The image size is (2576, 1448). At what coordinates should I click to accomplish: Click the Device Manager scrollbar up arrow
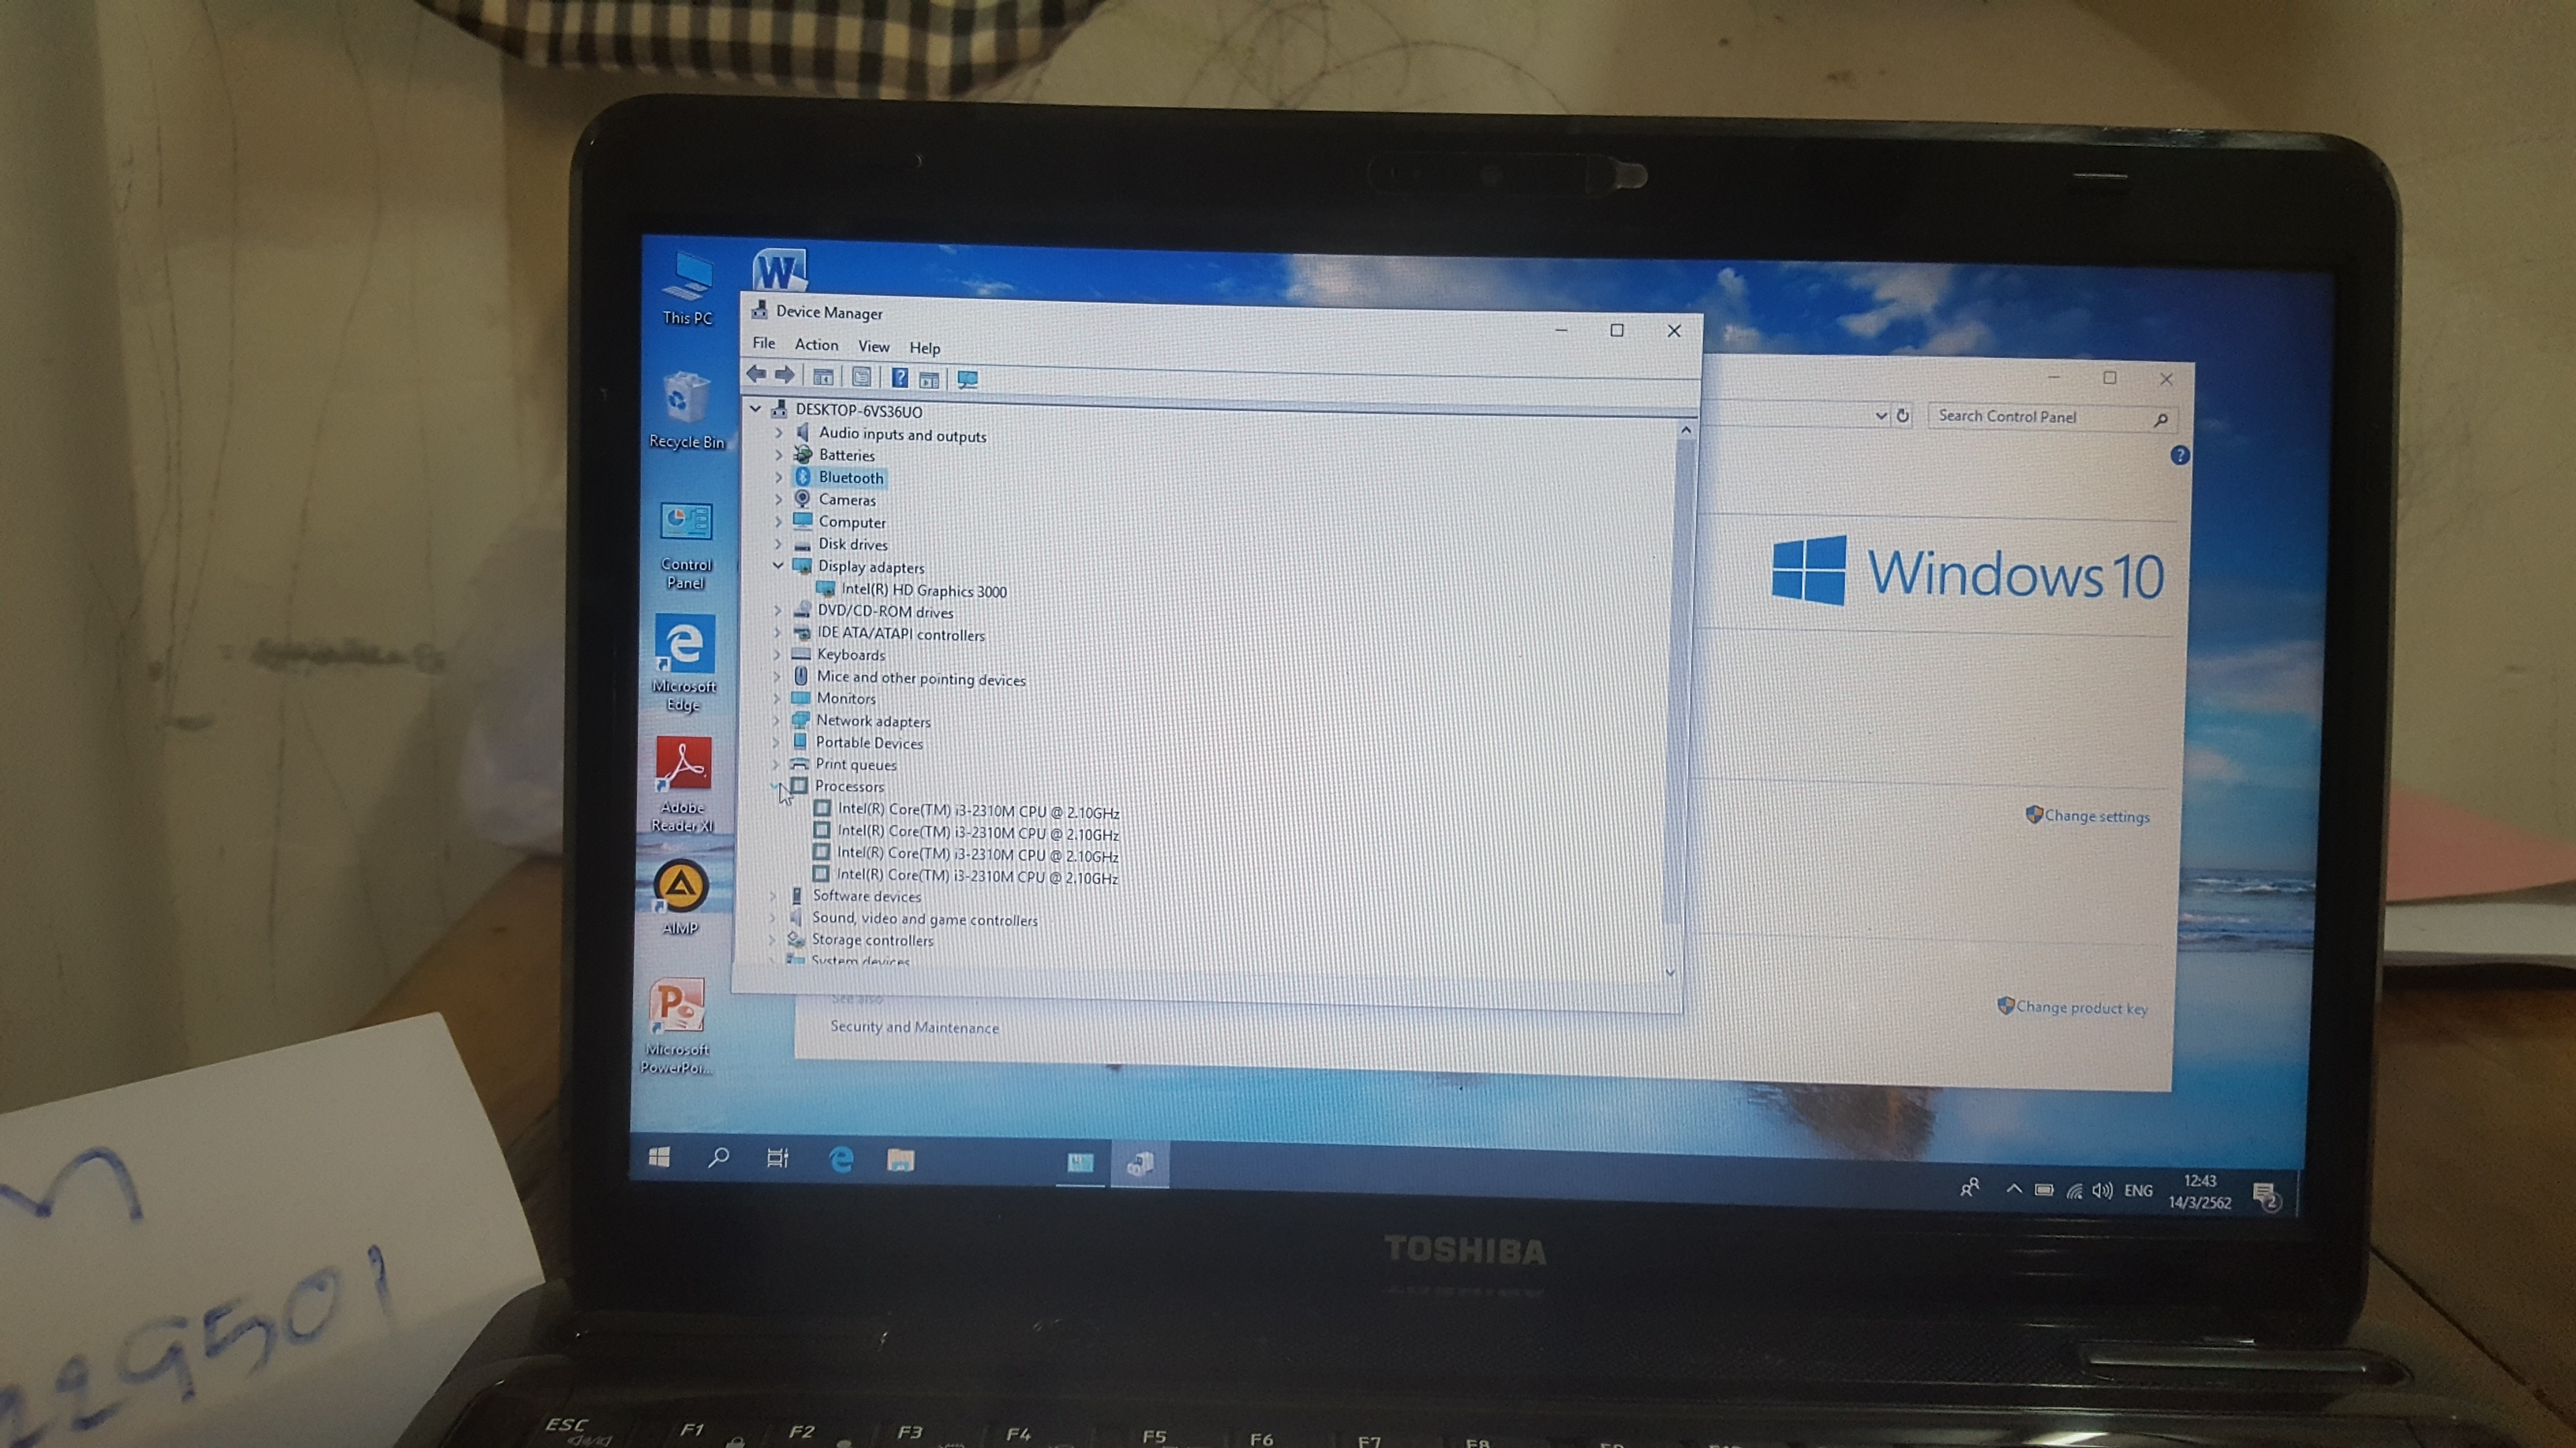coord(1686,430)
